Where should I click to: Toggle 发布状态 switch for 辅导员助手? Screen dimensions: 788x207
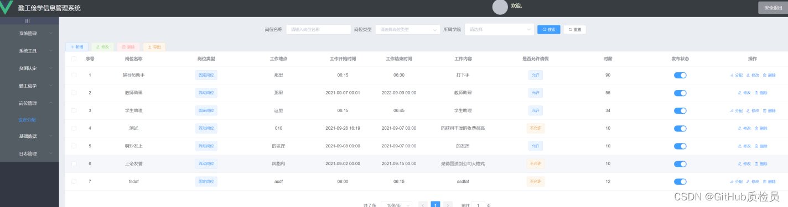click(x=680, y=75)
